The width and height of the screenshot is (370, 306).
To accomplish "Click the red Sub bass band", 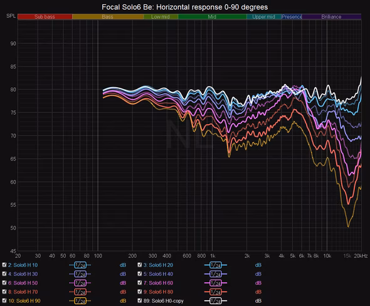I will pos(45,17).
